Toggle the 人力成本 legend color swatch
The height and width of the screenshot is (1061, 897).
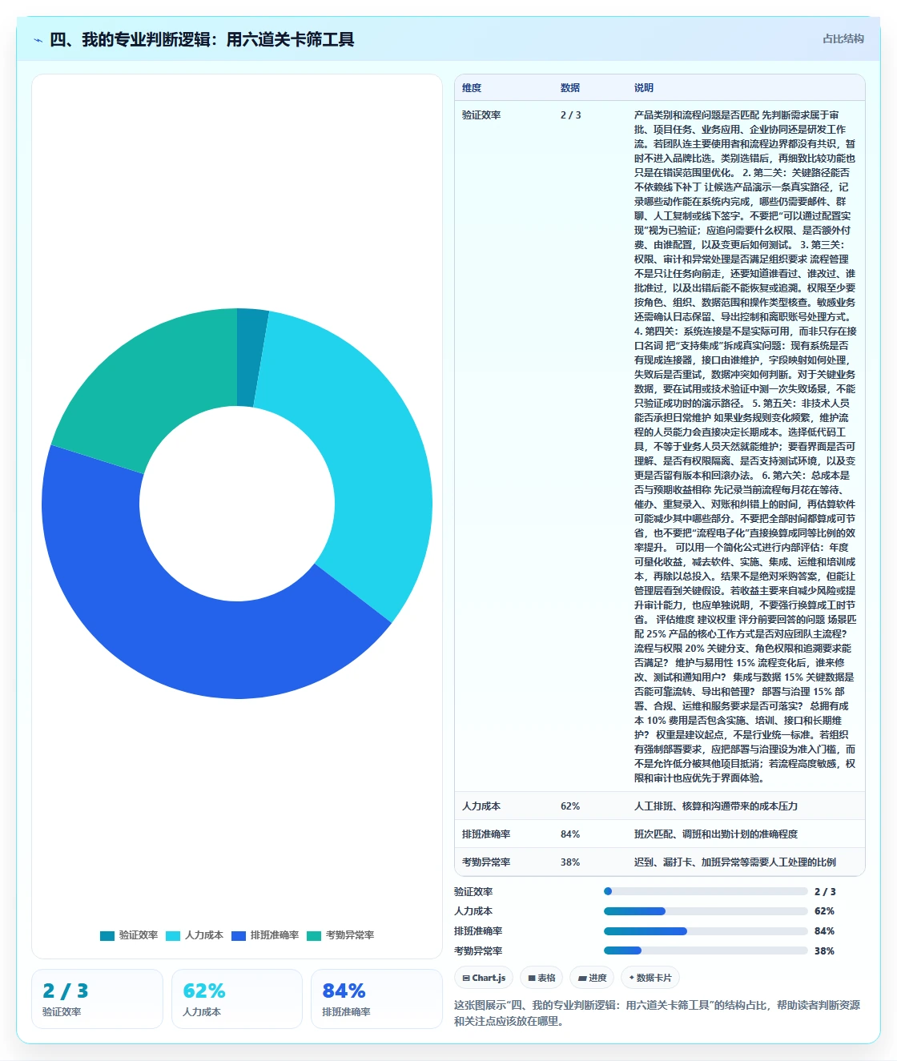click(x=173, y=935)
